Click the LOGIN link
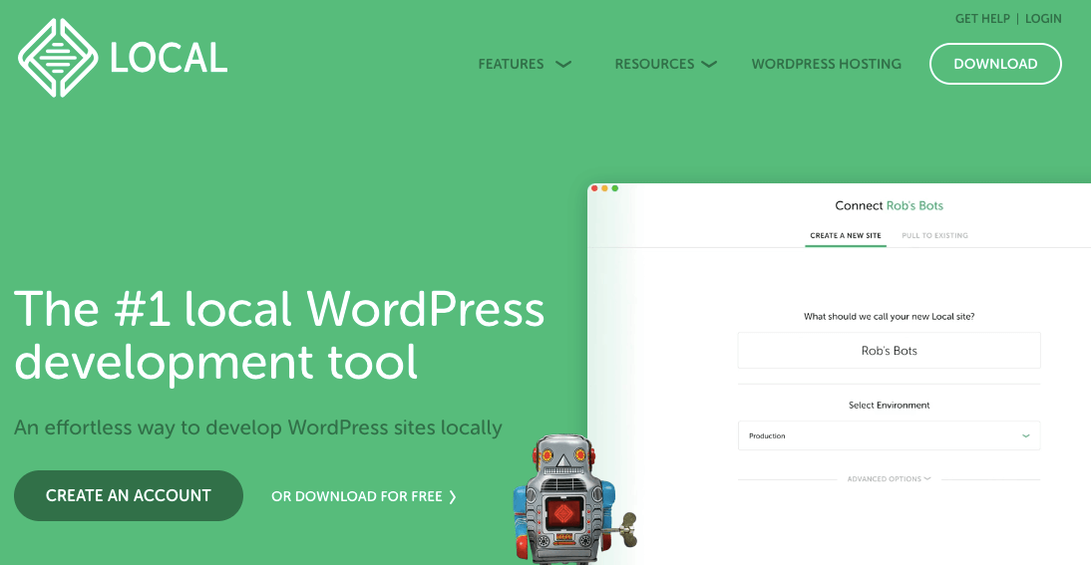Image resolution: width=1091 pixels, height=565 pixels. (x=1043, y=19)
